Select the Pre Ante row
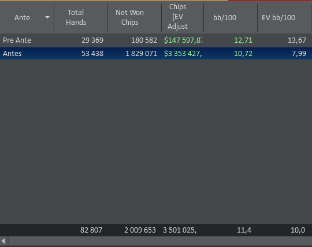The image size is (312, 247). [x=156, y=40]
